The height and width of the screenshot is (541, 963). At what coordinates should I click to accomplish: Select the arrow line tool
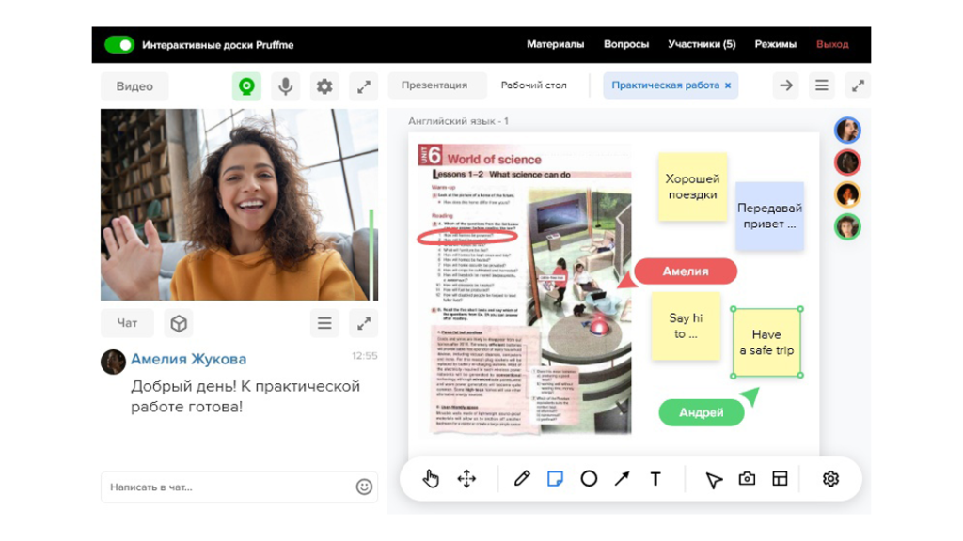tap(622, 479)
